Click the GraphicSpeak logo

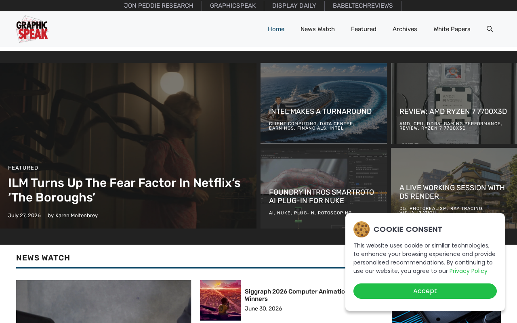click(x=32, y=29)
